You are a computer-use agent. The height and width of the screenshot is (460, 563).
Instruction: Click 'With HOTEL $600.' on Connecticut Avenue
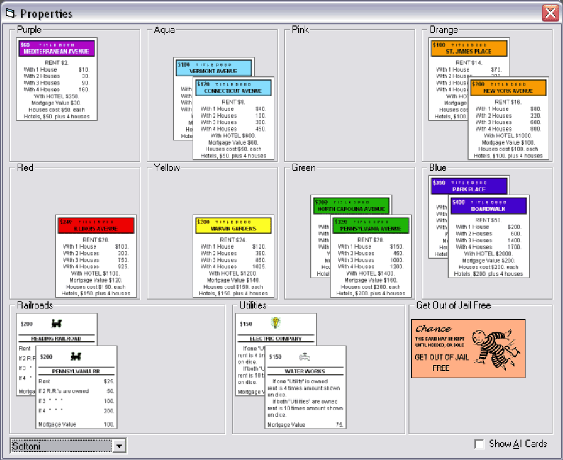[x=233, y=135]
